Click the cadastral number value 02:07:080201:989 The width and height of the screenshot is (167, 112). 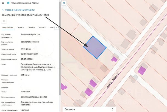pos(29,54)
